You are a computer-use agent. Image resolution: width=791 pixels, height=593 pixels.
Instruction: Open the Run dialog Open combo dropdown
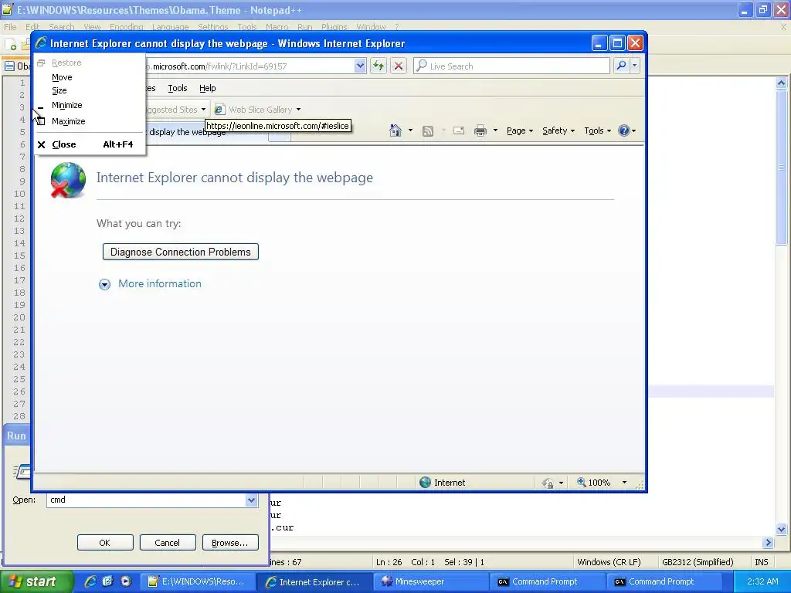pos(251,500)
